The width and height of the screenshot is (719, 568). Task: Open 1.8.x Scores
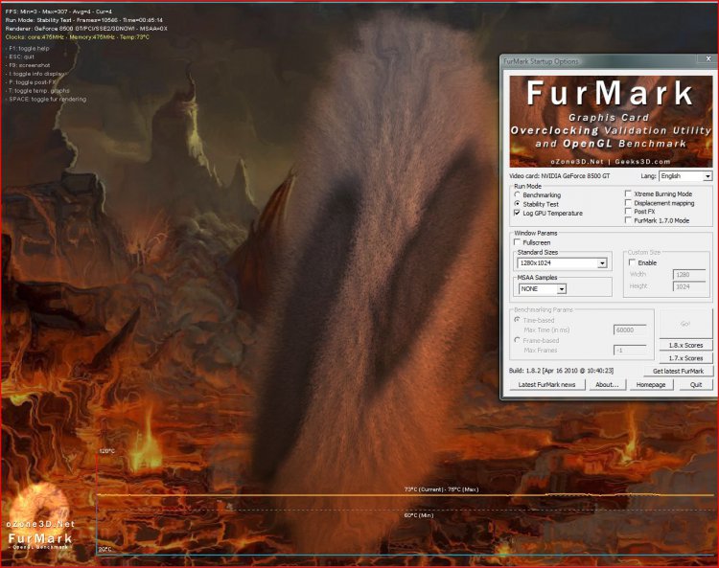coord(685,345)
